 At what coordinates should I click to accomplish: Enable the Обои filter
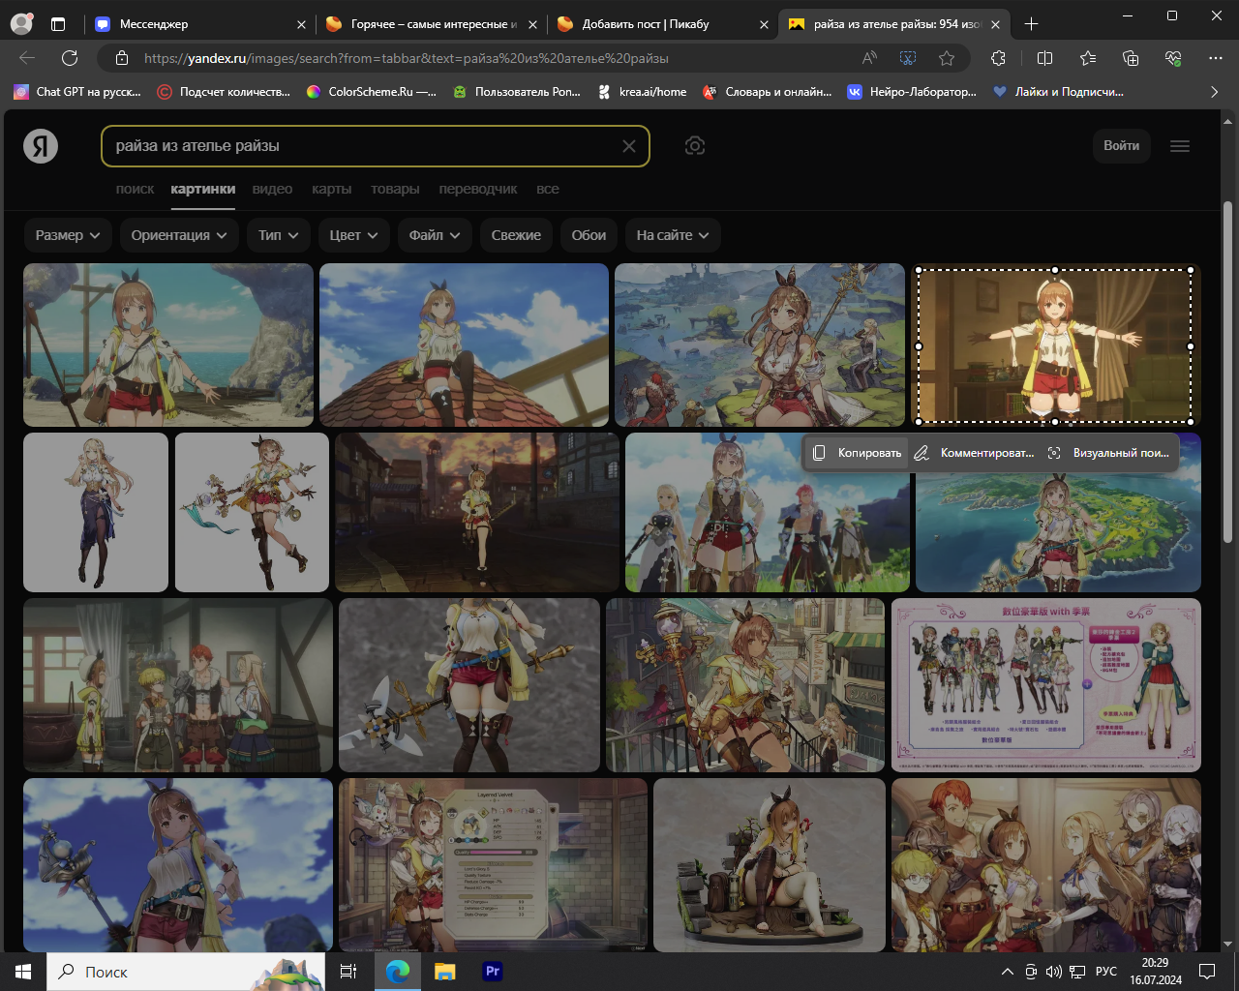coord(589,235)
